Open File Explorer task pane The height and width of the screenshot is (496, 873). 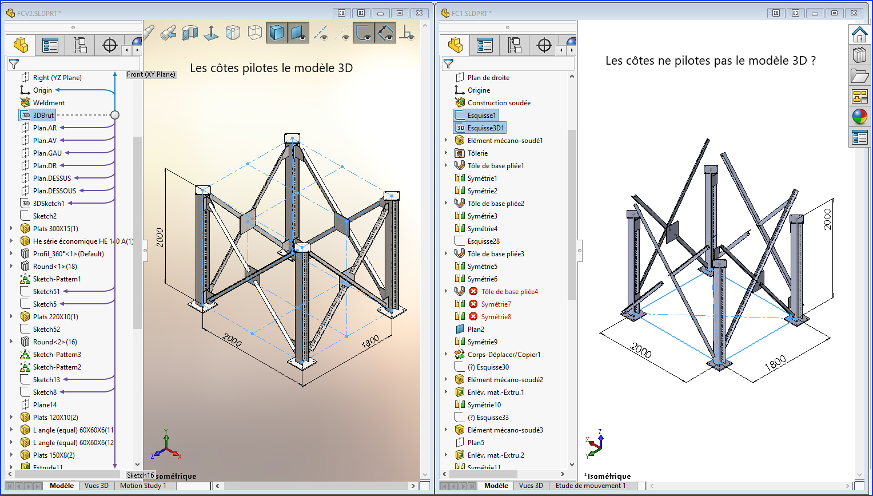coord(860,76)
